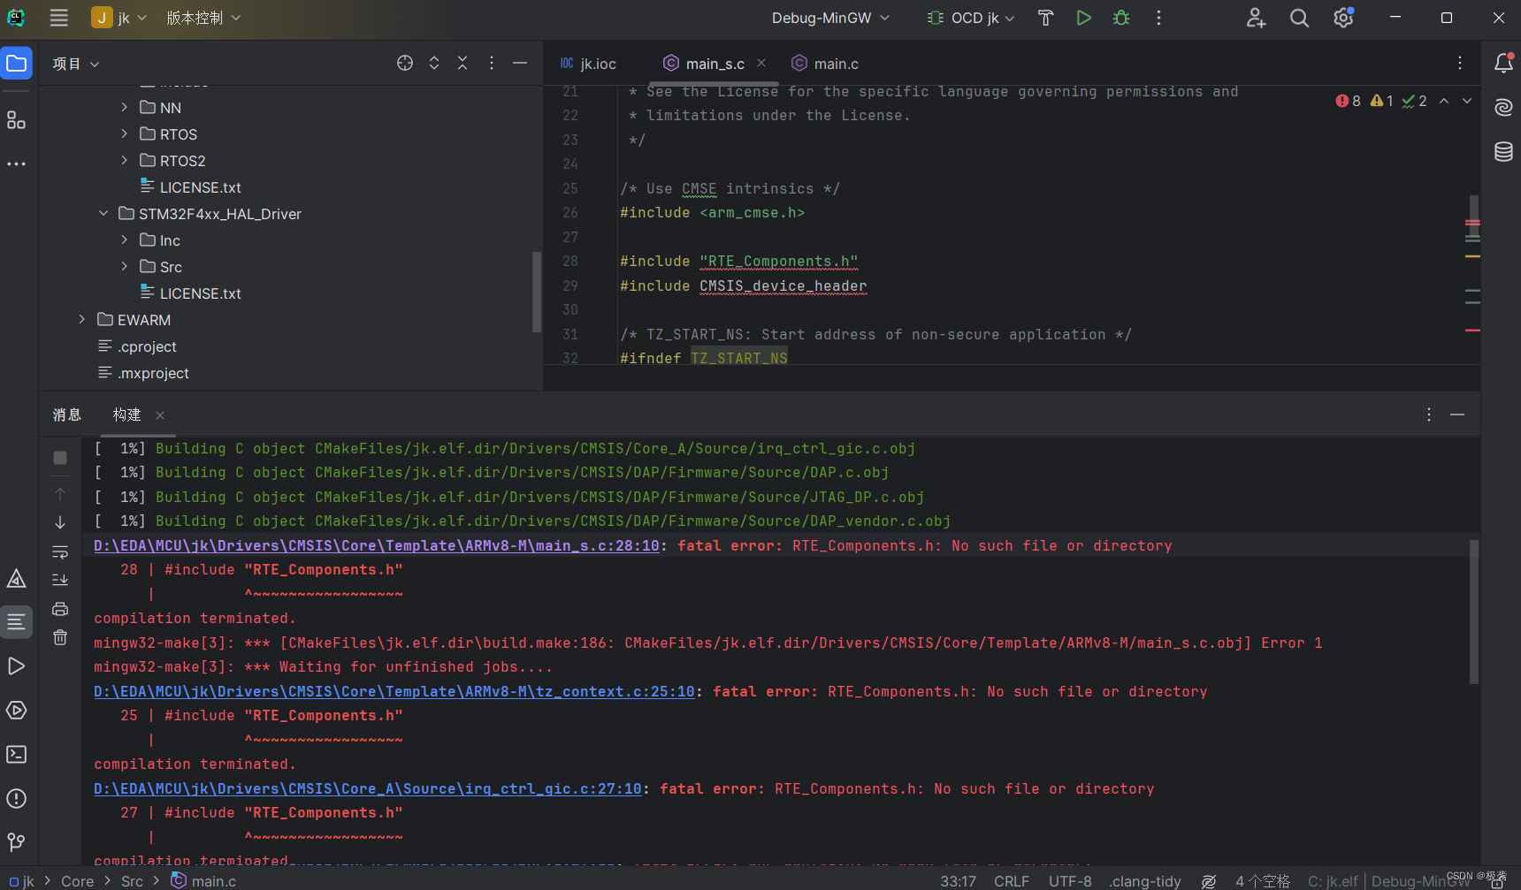Open Notifications bell panel
Viewport: 1521px width, 890px height.
click(1503, 63)
